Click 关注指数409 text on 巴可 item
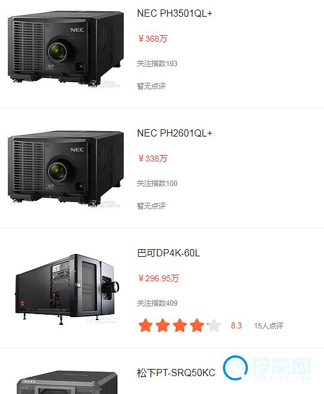Screen dimensions: 324x394 point(157,303)
